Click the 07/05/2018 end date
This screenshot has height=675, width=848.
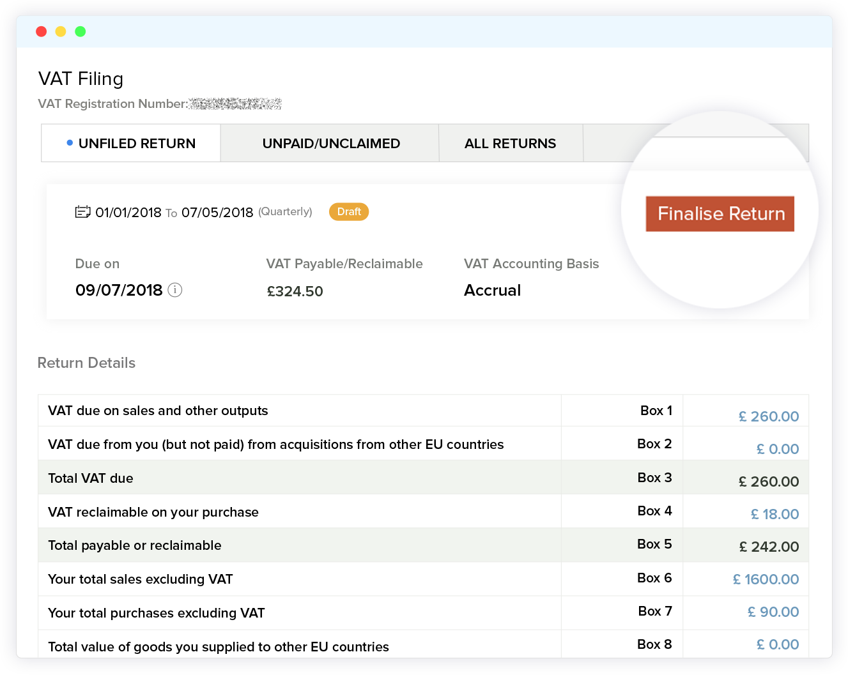point(217,212)
